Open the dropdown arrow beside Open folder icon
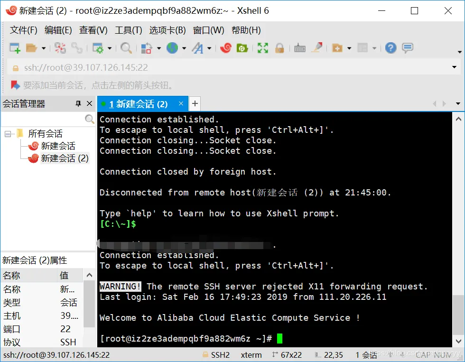Image resolution: width=465 pixels, height=362 pixels. click(x=44, y=48)
